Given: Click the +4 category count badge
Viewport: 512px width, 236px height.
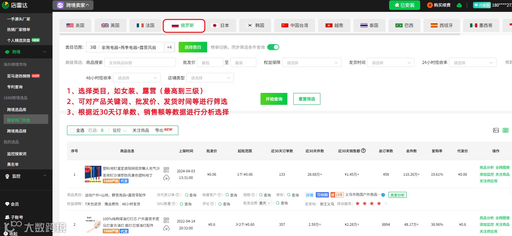Looking at the screenshot, I should 169,47.
